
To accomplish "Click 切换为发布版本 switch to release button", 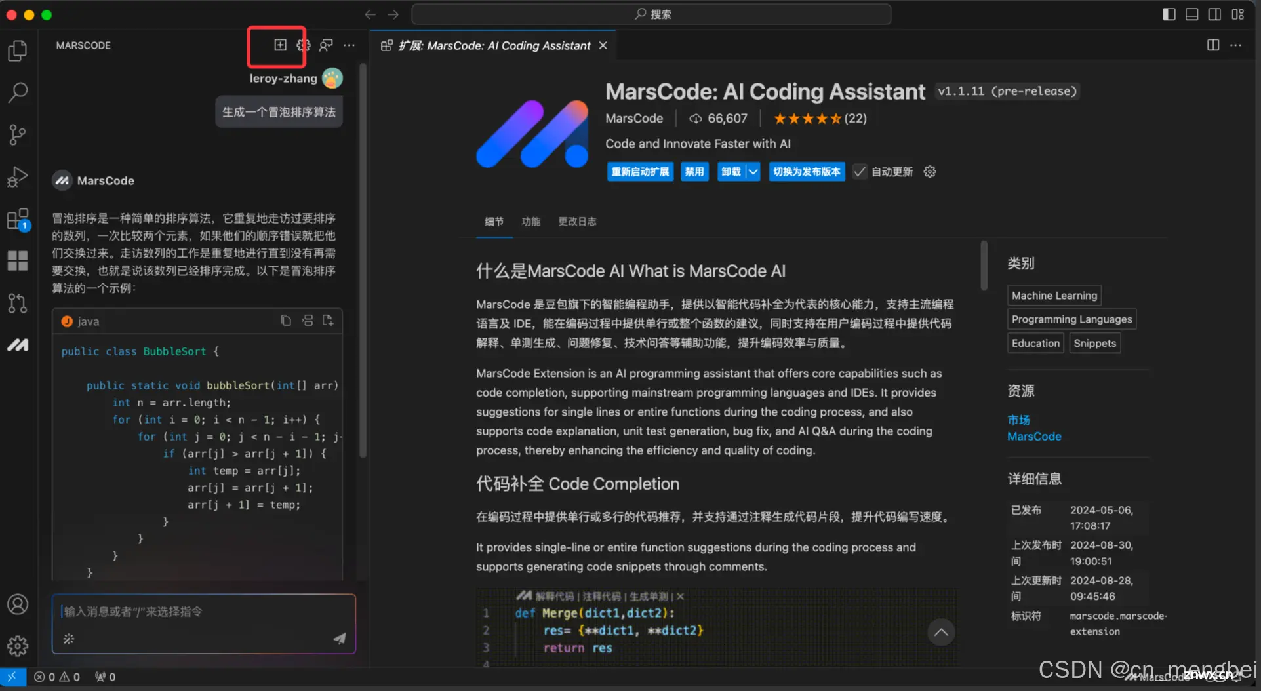I will 807,172.
